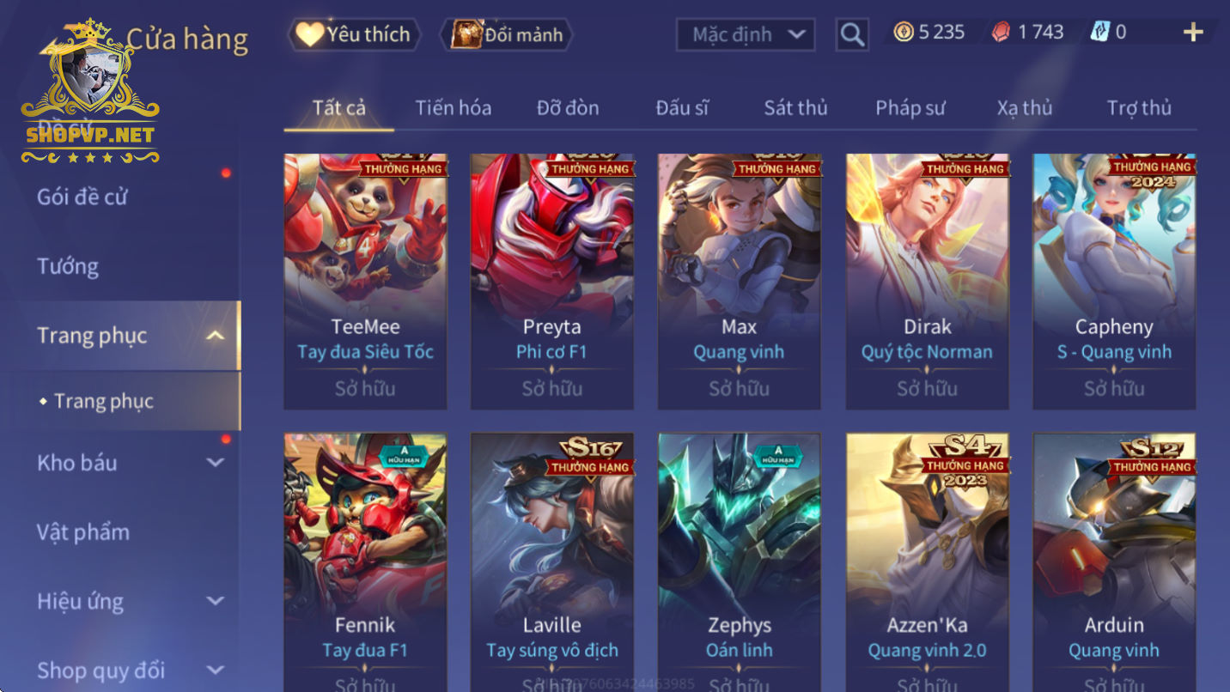
Task: Click the red ruby gem icon
Action: click(1002, 33)
